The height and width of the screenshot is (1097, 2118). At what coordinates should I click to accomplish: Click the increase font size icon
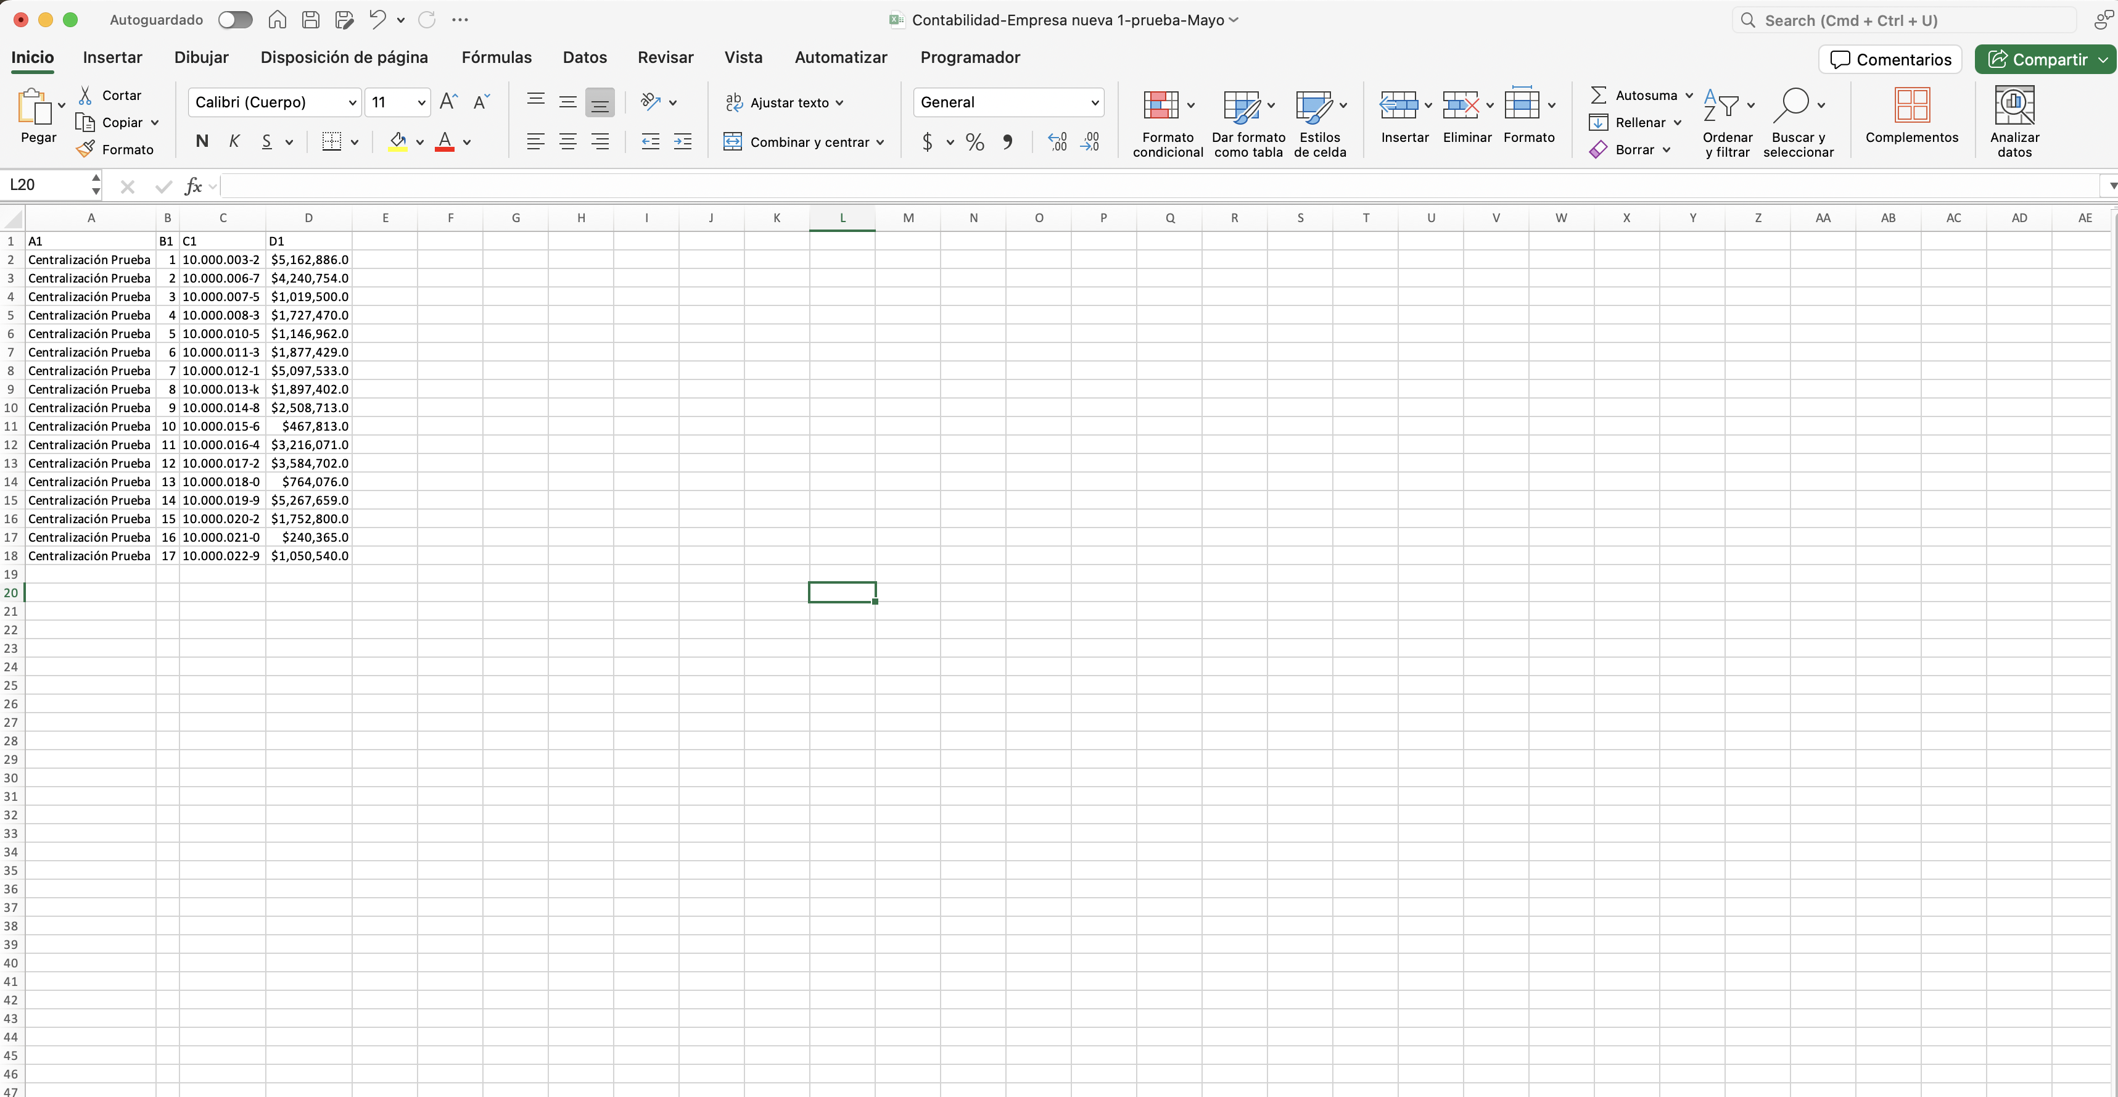[448, 102]
